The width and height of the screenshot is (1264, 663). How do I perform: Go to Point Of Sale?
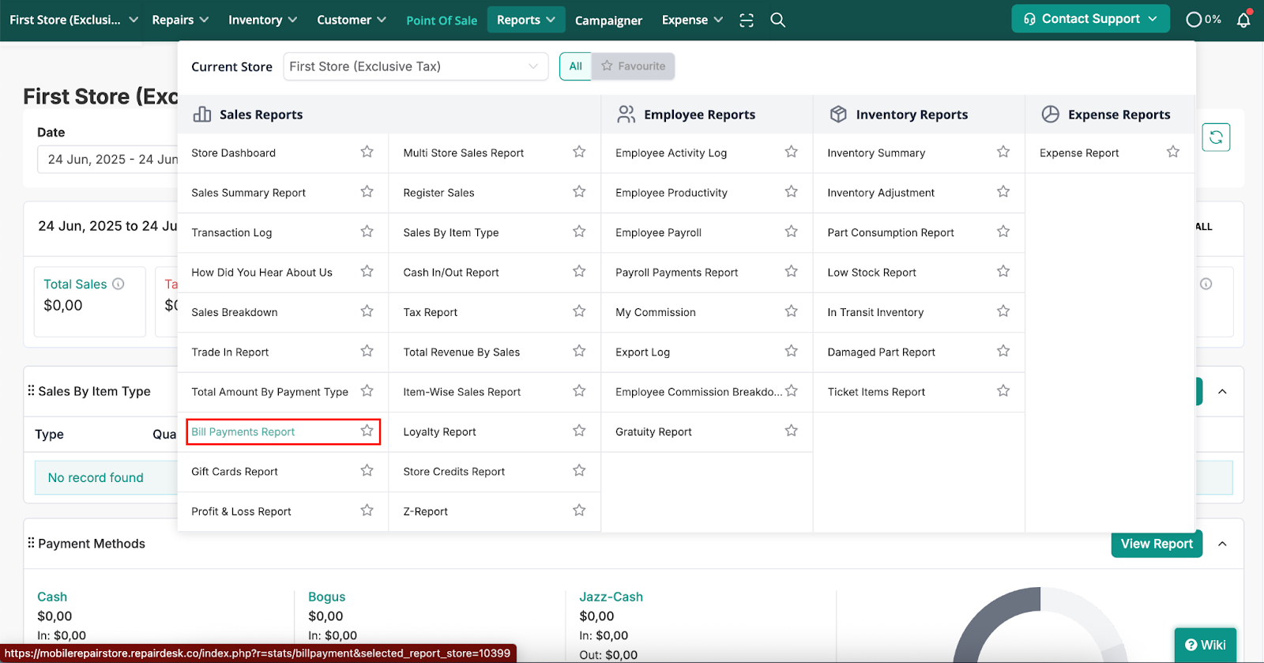(x=442, y=21)
